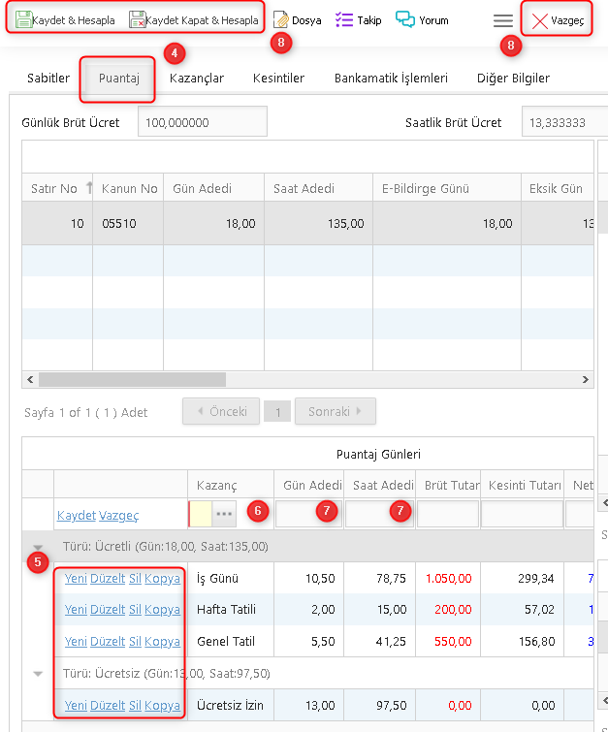Image resolution: width=608 pixels, height=732 pixels.
Task: Click the horizontal scrollbar under the grid
Action: coord(132,380)
